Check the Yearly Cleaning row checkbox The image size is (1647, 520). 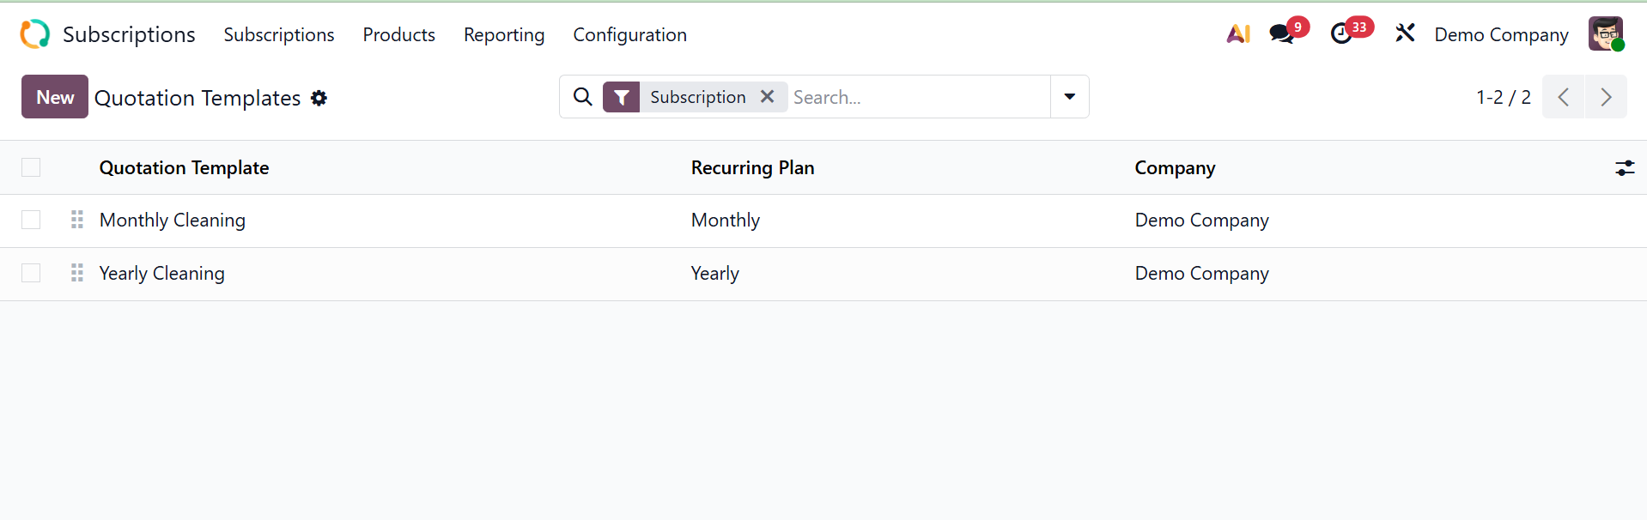click(x=31, y=274)
